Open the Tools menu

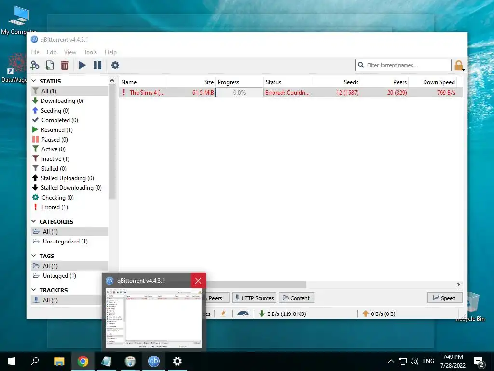90,52
